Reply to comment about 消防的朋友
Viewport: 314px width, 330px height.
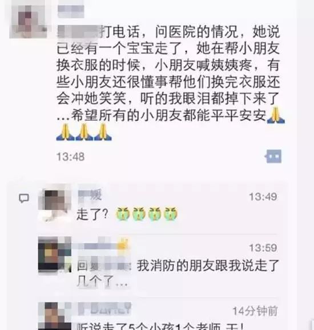(178, 274)
